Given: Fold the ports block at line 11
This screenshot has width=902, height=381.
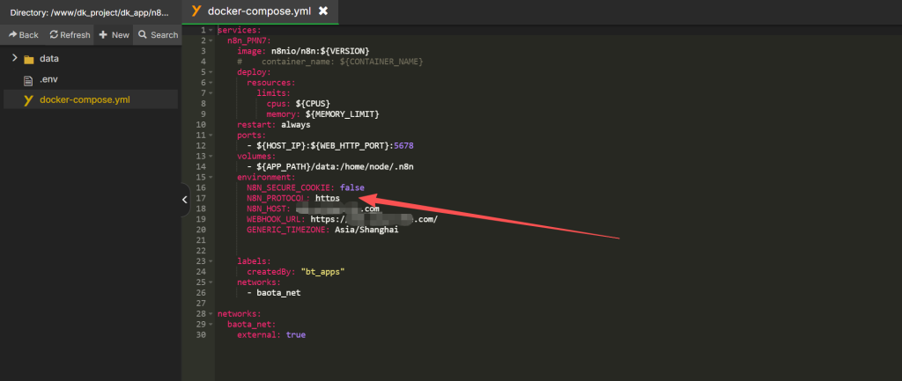Looking at the screenshot, I should pyautogui.click(x=211, y=136).
